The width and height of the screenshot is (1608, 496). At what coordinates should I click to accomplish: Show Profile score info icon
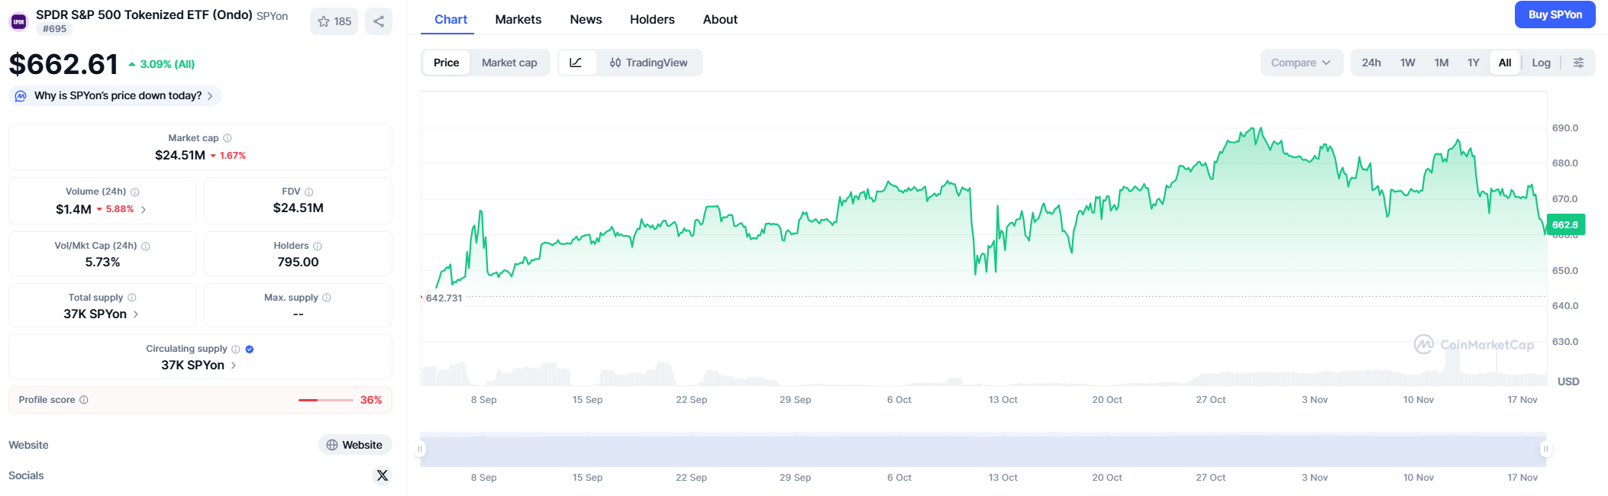pos(84,400)
